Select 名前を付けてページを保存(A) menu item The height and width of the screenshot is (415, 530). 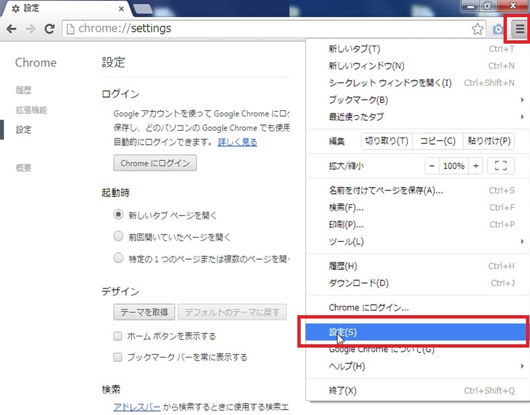pyautogui.click(x=417, y=190)
